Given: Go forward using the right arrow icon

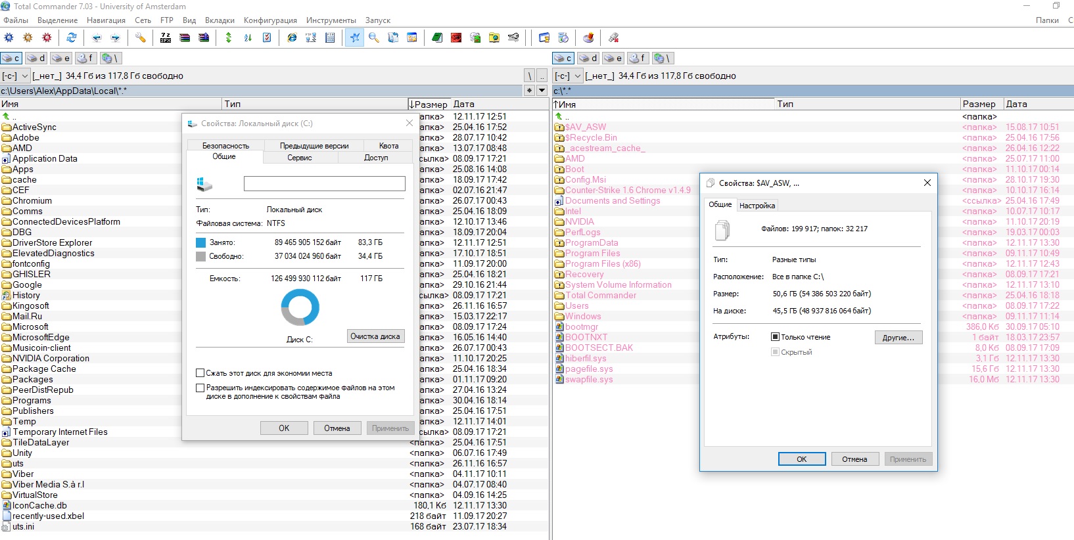Looking at the screenshot, I should (115, 38).
